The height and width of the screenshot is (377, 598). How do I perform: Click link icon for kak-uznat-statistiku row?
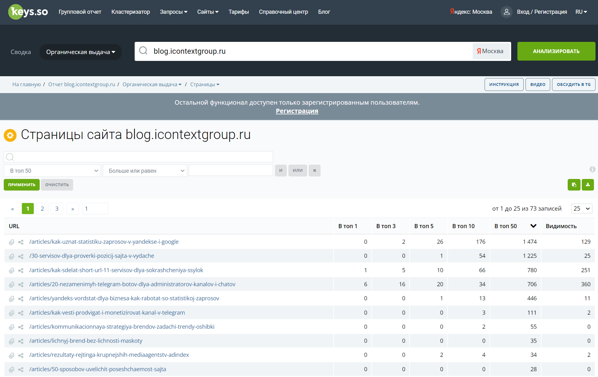tap(12, 242)
